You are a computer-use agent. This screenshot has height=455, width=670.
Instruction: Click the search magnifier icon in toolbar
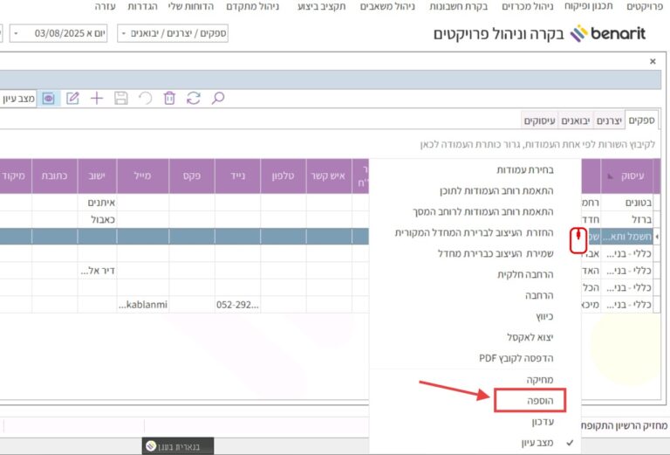pyautogui.click(x=219, y=98)
